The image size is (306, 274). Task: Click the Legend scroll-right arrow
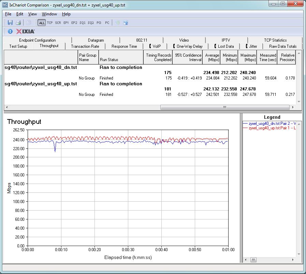(293, 260)
